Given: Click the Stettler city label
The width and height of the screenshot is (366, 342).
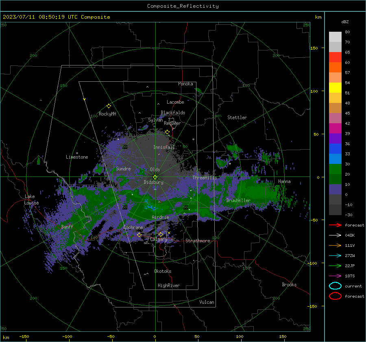Looking at the screenshot, I should pyautogui.click(x=237, y=118).
